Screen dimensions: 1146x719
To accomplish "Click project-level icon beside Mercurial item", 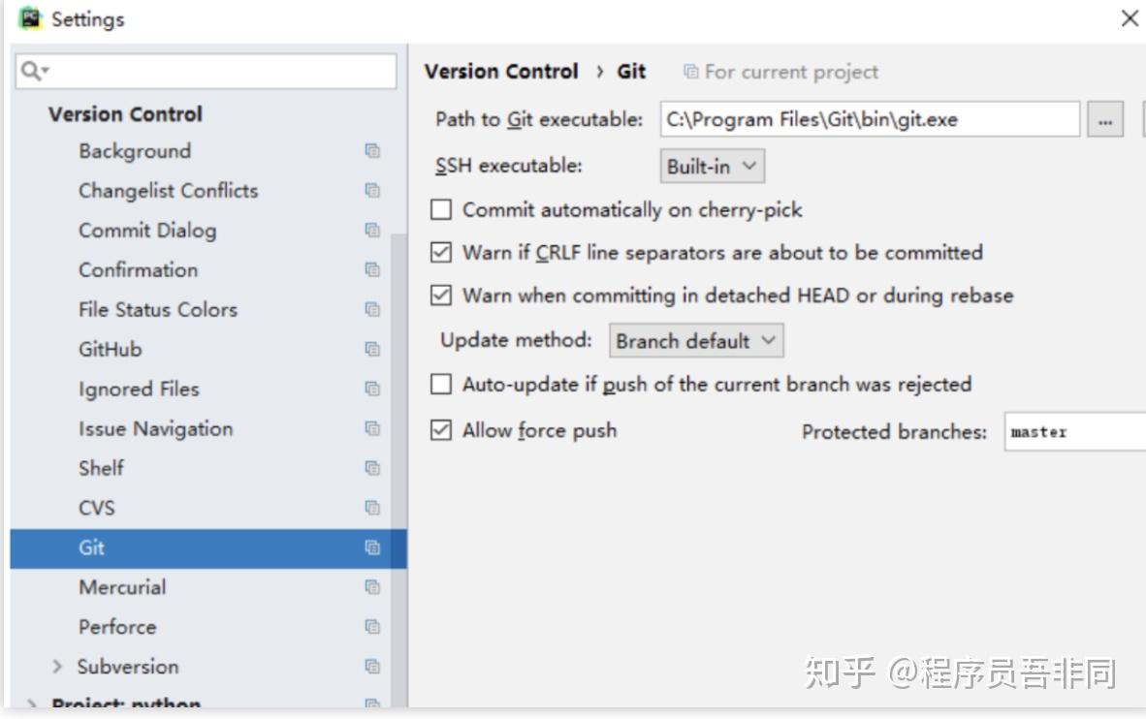I will (372, 587).
